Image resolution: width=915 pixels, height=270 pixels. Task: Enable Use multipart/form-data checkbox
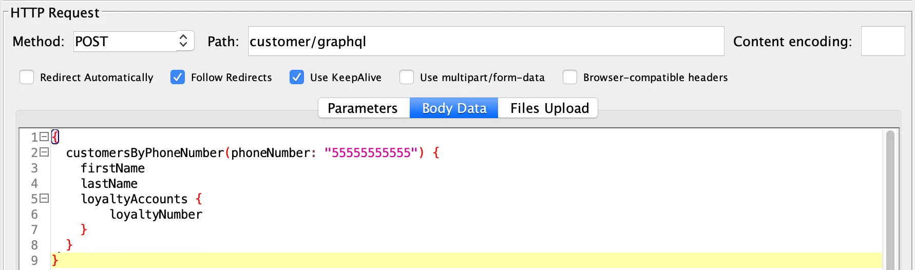click(x=407, y=77)
